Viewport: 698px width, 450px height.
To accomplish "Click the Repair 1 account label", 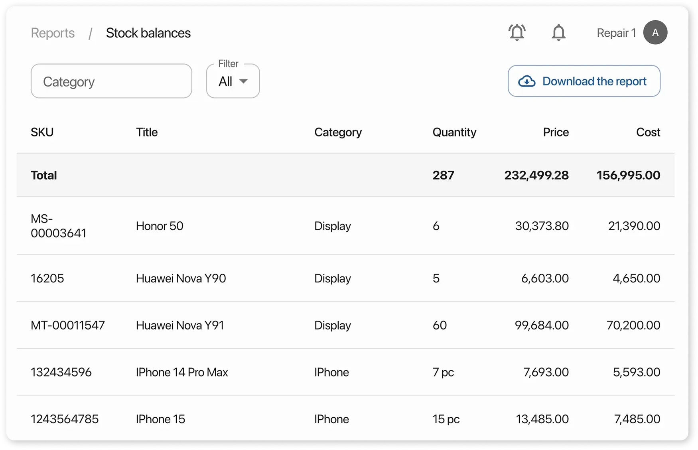I will coord(616,33).
